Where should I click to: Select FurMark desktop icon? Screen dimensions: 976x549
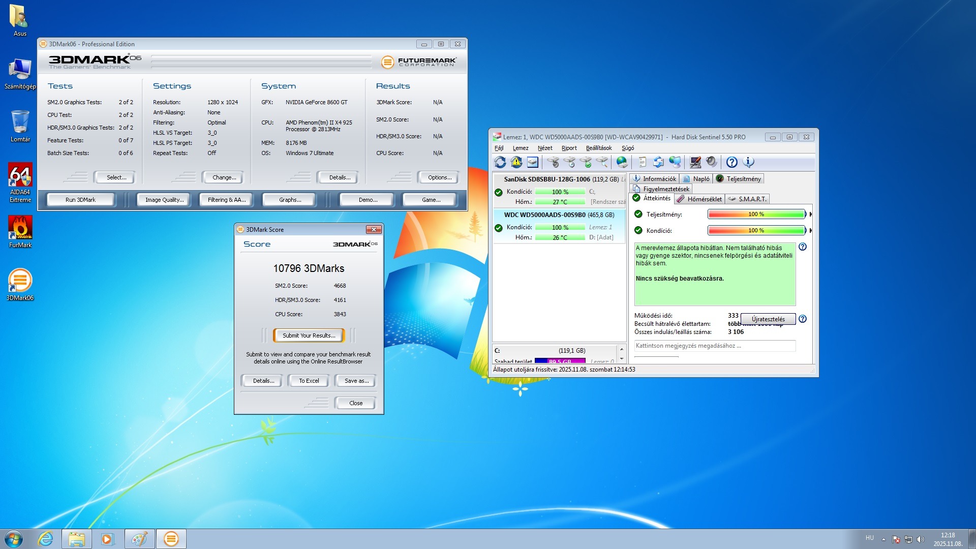click(x=20, y=231)
